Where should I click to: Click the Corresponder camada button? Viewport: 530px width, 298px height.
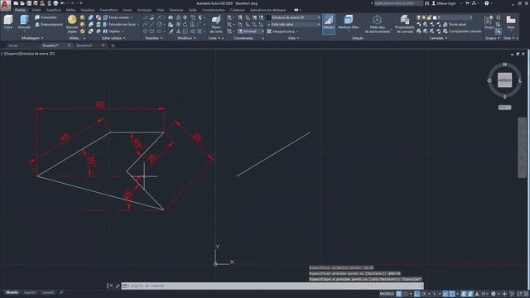[x=462, y=31]
